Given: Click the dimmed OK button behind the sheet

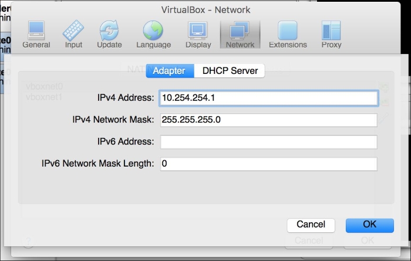Looking at the screenshot, I should 368,240.
